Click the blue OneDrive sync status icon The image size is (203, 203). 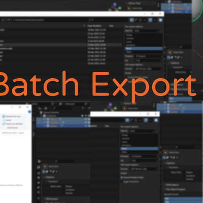pos(29,112)
